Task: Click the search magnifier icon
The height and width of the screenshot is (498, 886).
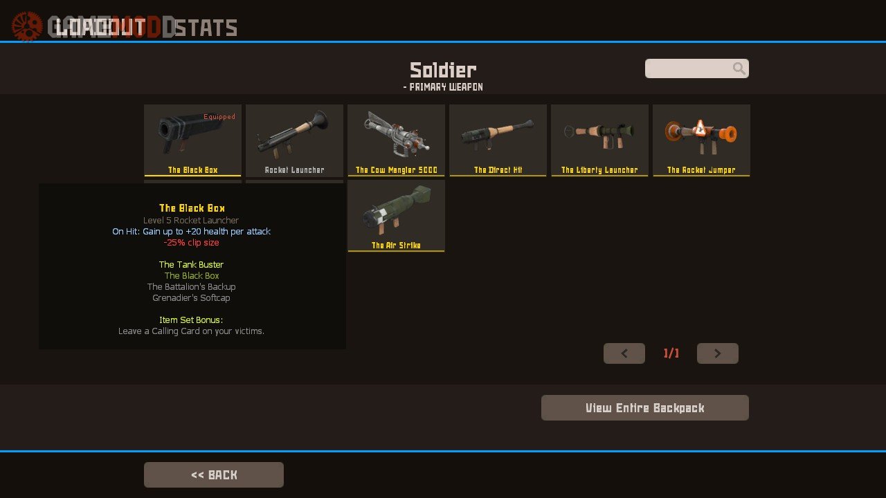Action: [x=739, y=68]
